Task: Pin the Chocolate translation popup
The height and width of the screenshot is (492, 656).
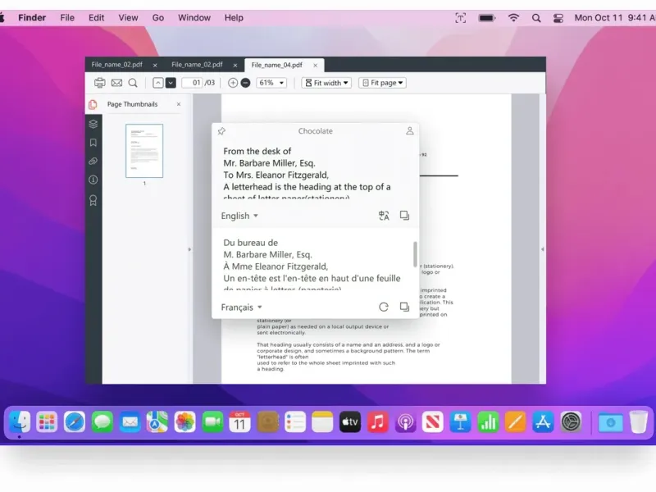Action: pos(221,131)
